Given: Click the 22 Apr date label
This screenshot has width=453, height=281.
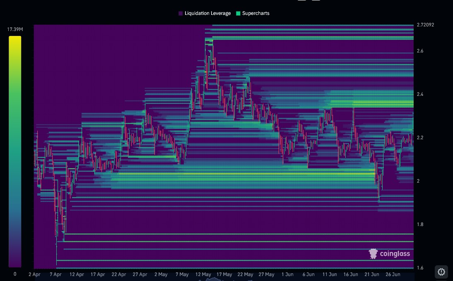Looking at the screenshot, I should point(119,274).
